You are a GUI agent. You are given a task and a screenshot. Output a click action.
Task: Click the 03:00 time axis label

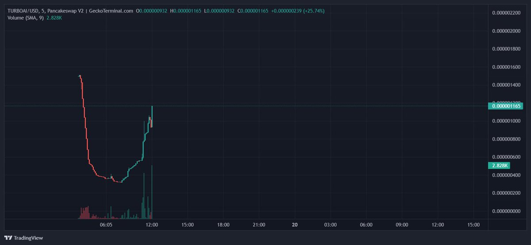331,225
